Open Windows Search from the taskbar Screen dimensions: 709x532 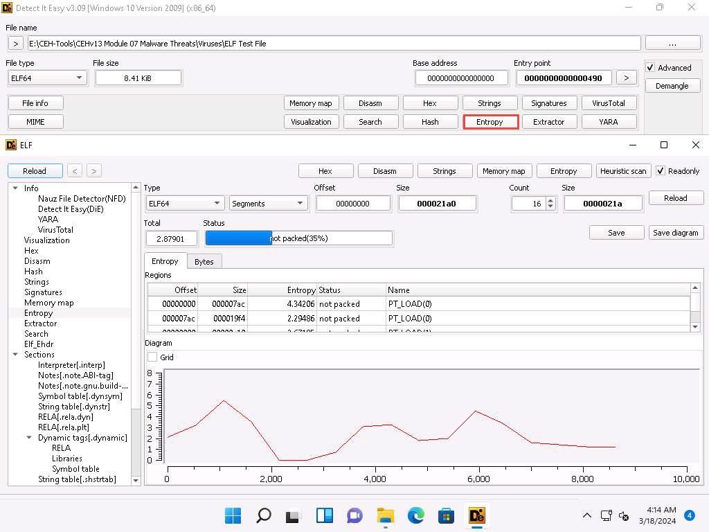(x=263, y=515)
